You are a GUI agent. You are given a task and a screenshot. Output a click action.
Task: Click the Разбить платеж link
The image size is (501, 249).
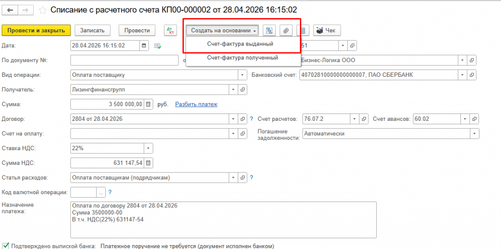click(196, 105)
